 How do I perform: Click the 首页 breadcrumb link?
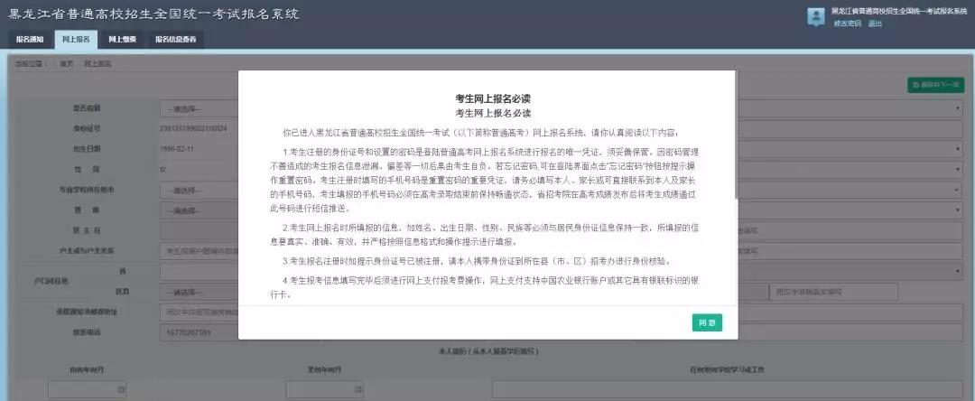(x=67, y=63)
